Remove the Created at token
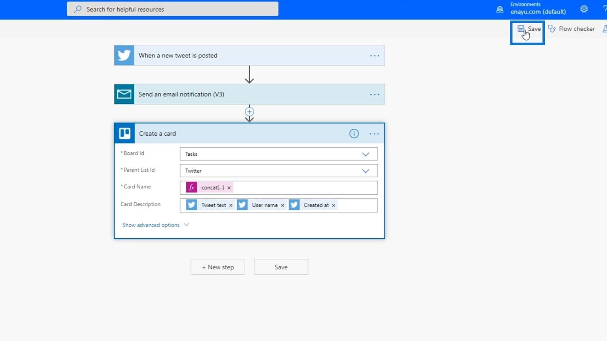This screenshot has width=607, height=341. coord(333,205)
